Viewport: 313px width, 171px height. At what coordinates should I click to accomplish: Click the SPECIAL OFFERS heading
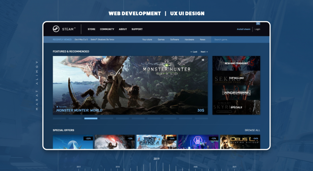[63, 130]
